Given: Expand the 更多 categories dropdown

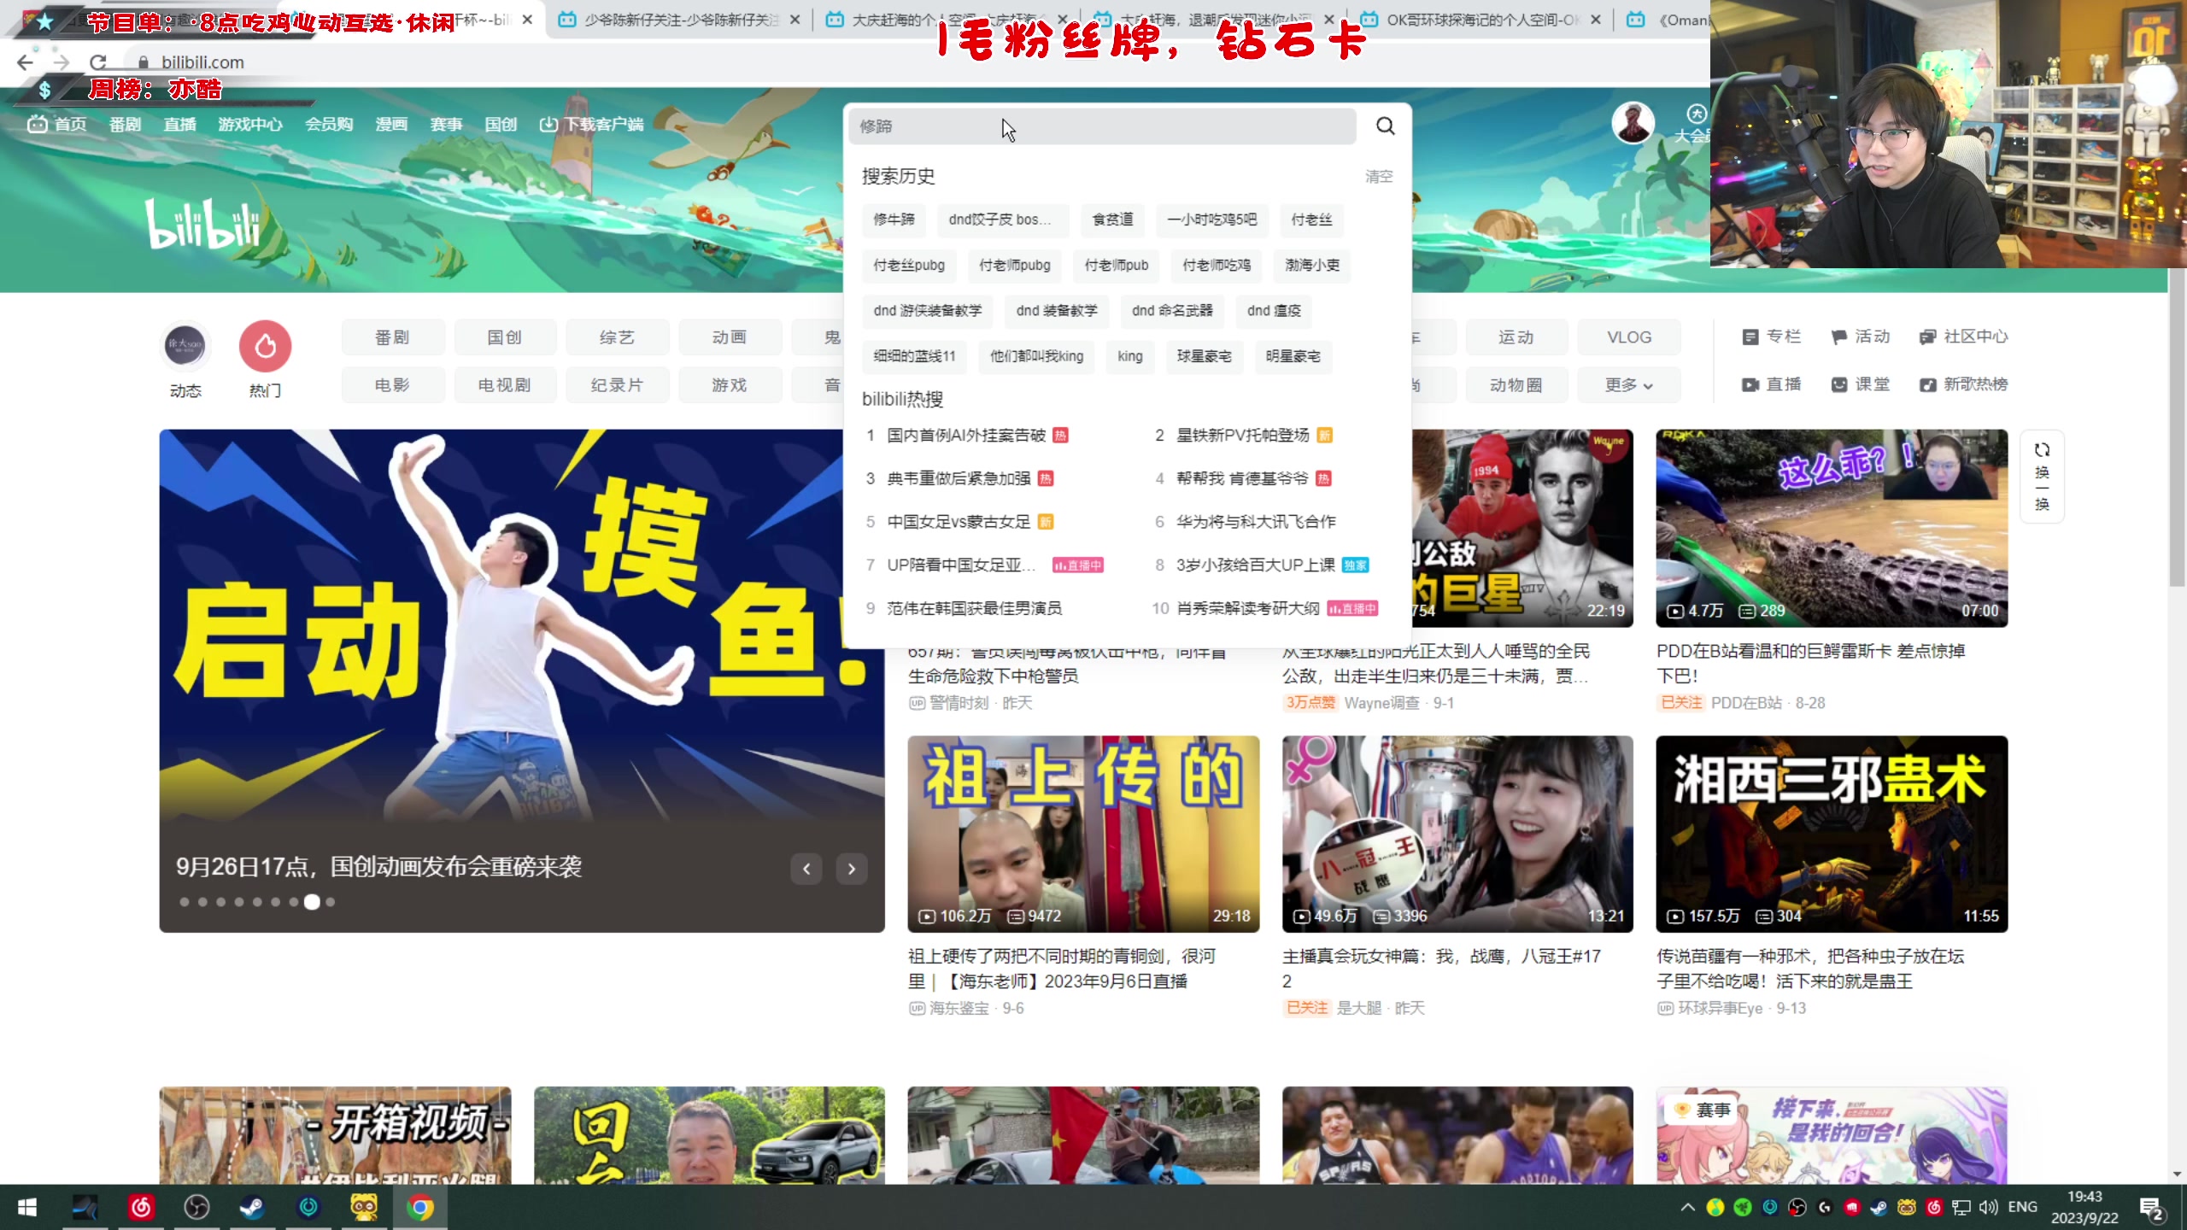Looking at the screenshot, I should click(1627, 384).
